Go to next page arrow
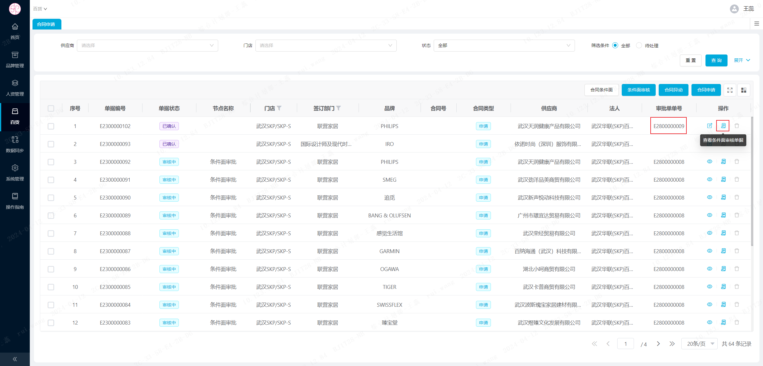Image resolution: width=763 pixels, height=366 pixels. tap(658, 344)
